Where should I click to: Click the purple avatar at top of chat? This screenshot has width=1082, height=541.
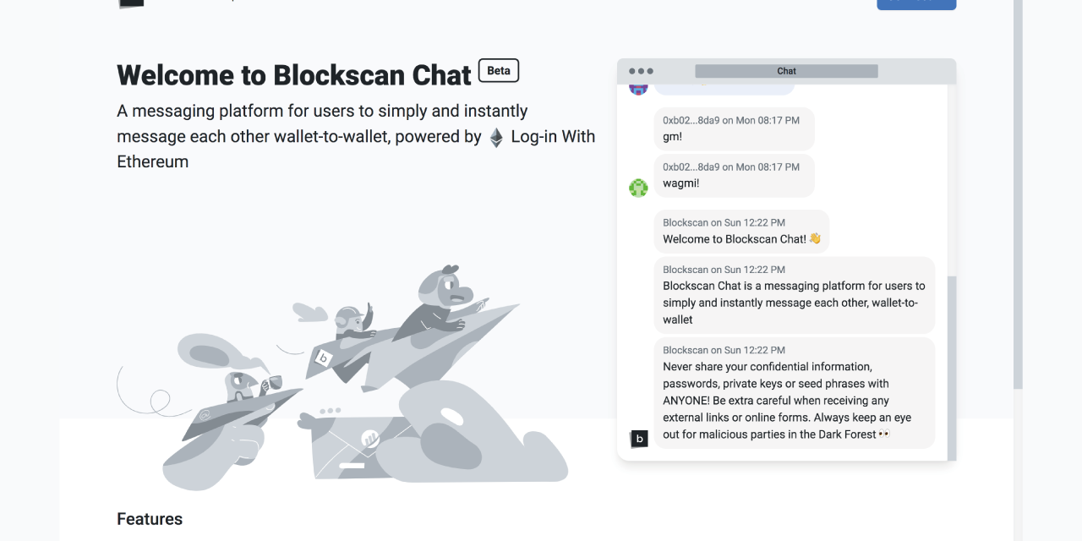[x=638, y=89]
